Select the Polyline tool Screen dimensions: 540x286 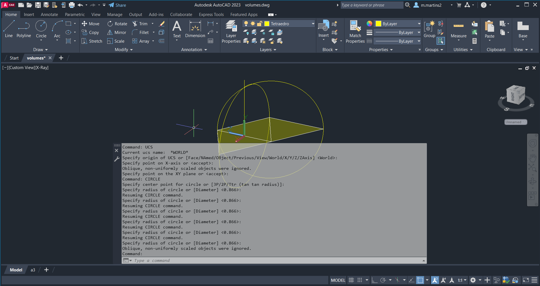click(x=24, y=29)
